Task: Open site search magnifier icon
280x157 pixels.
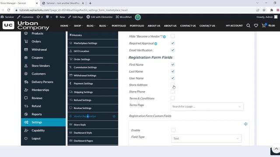Action: click(248, 26)
